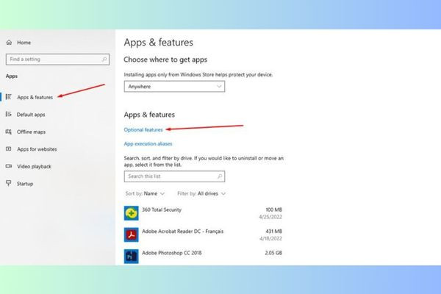Screen dimensions: 441x294
Task: Open Offline maps section
Action: [31, 132]
